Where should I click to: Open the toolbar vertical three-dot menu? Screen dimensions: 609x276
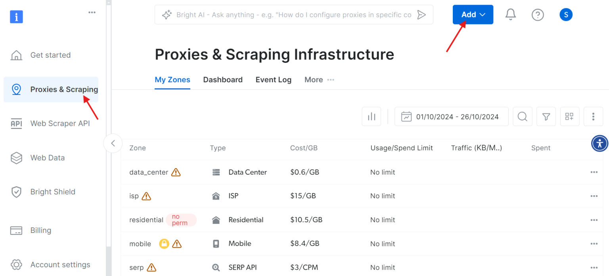pos(593,117)
